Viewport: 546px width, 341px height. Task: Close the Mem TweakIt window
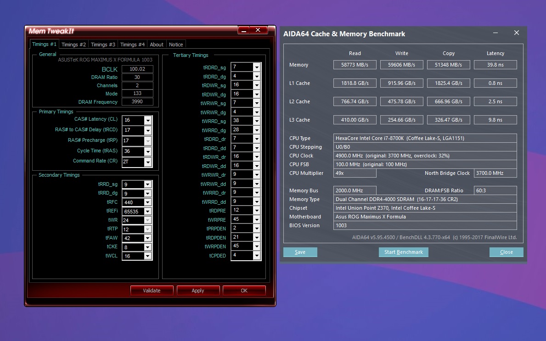click(x=258, y=30)
